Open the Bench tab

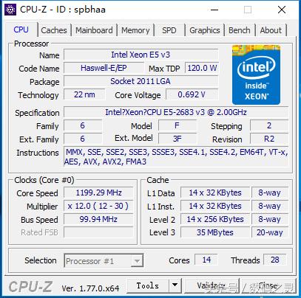coord(240,30)
